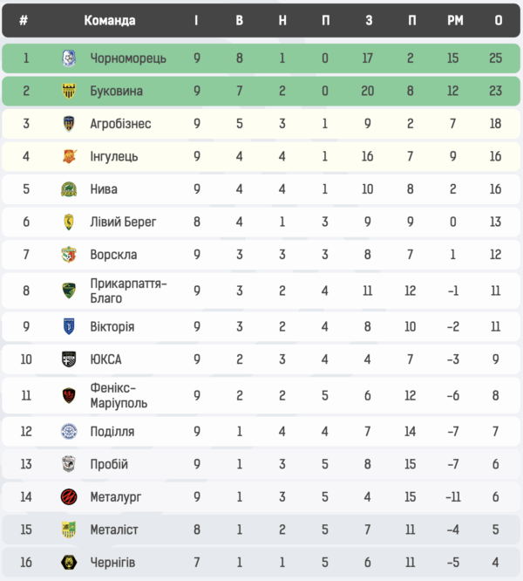Click the Металіст team crest
Viewport: 523px width, 581px height.
[69, 530]
